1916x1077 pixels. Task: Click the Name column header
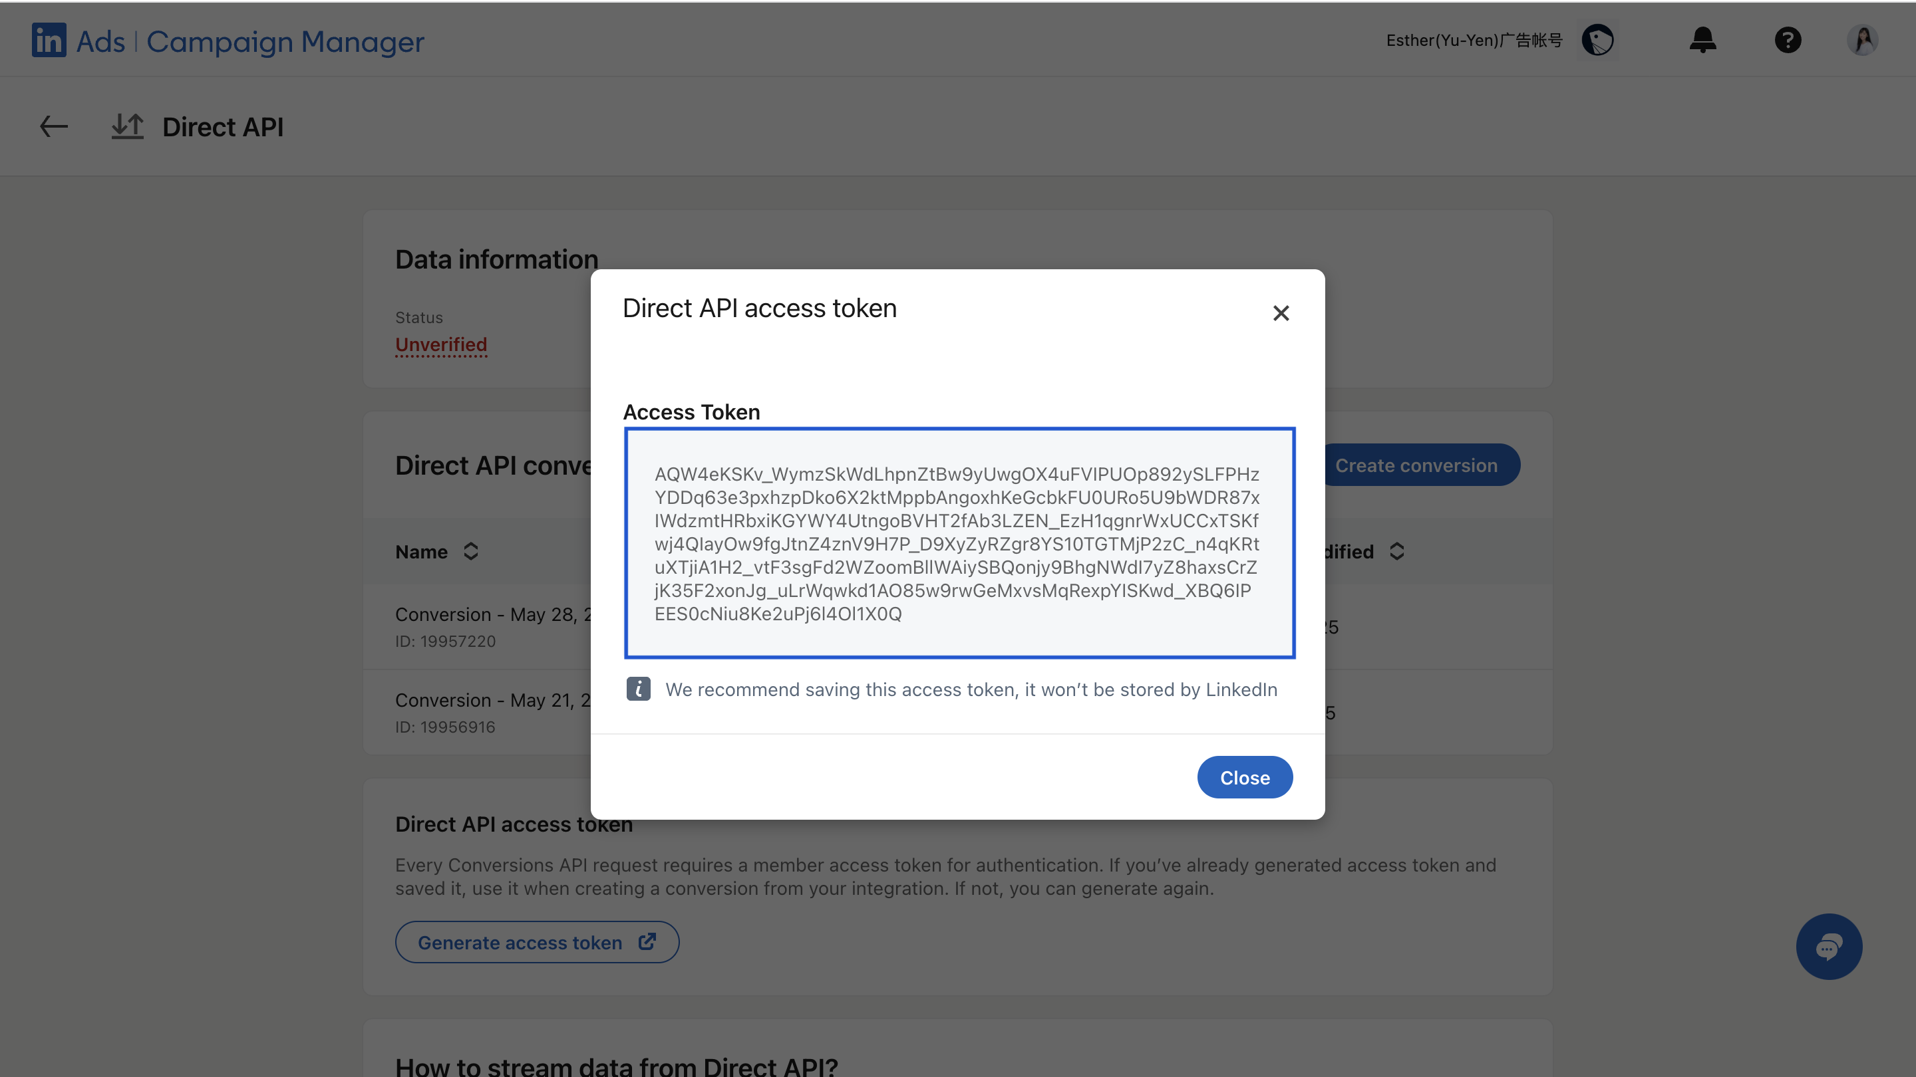click(x=421, y=552)
